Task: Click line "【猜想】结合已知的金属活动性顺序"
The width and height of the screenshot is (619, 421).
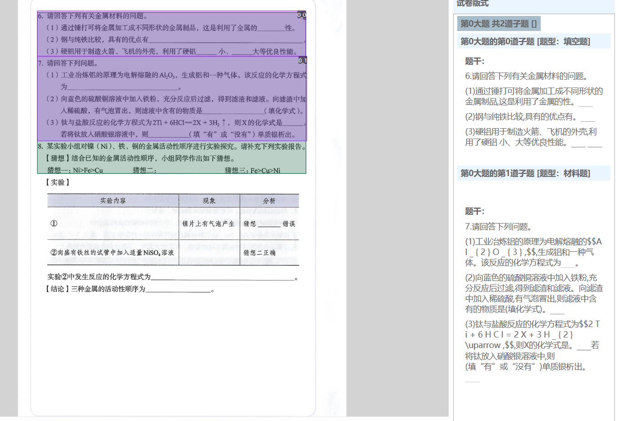Action: click(x=140, y=158)
